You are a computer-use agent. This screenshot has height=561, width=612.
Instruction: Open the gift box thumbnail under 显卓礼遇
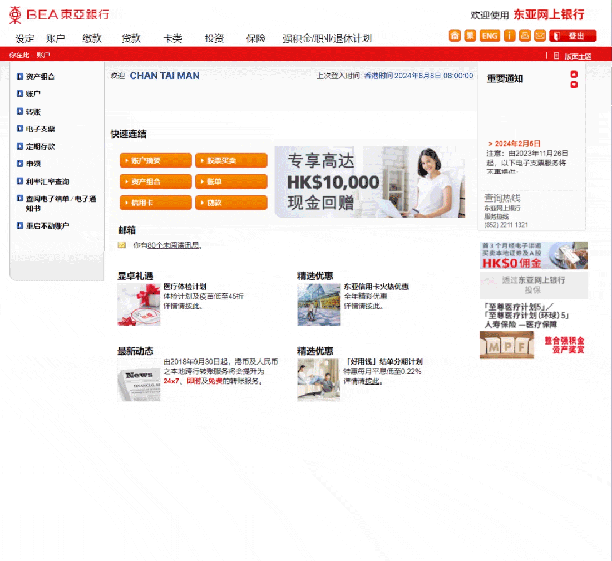(x=139, y=304)
